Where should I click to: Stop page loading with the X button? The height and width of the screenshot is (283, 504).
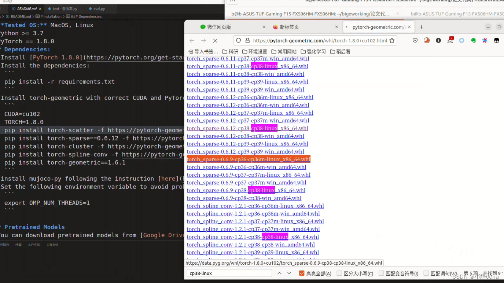point(215,41)
